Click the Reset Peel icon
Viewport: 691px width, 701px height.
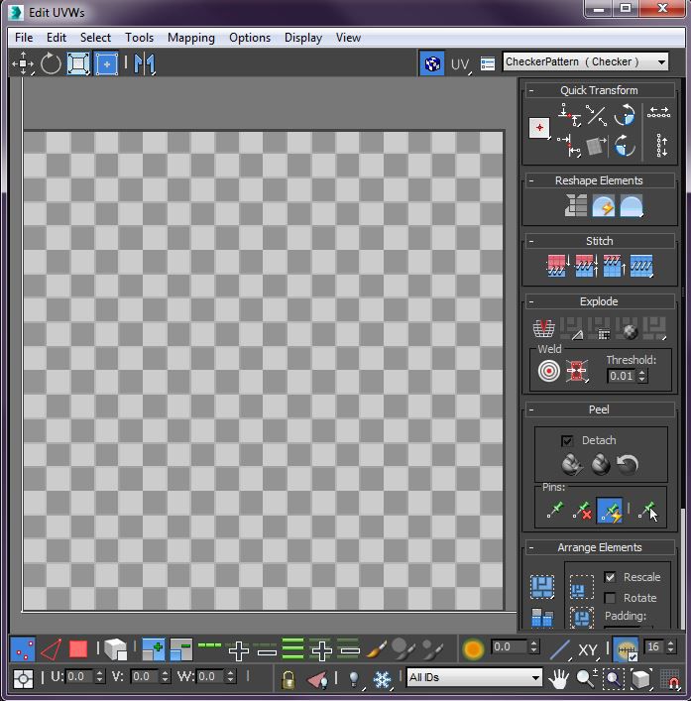627,464
